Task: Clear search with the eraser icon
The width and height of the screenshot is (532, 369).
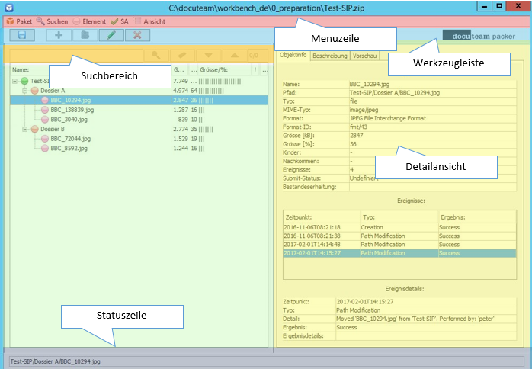Action: [x=182, y=55]
